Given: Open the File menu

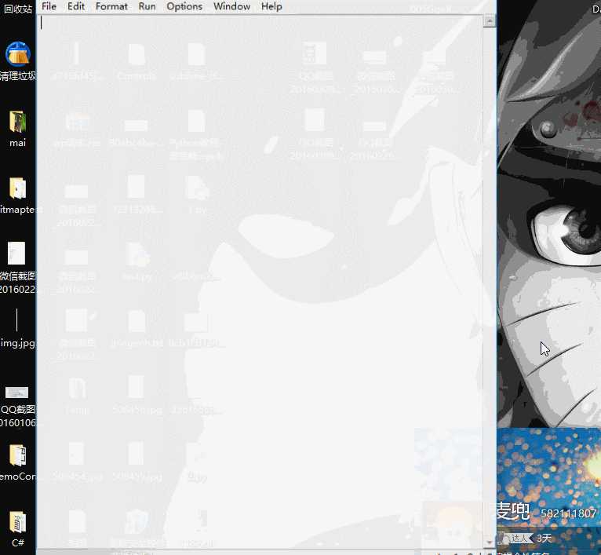Looking at the screenshot, I should point(49,6).
